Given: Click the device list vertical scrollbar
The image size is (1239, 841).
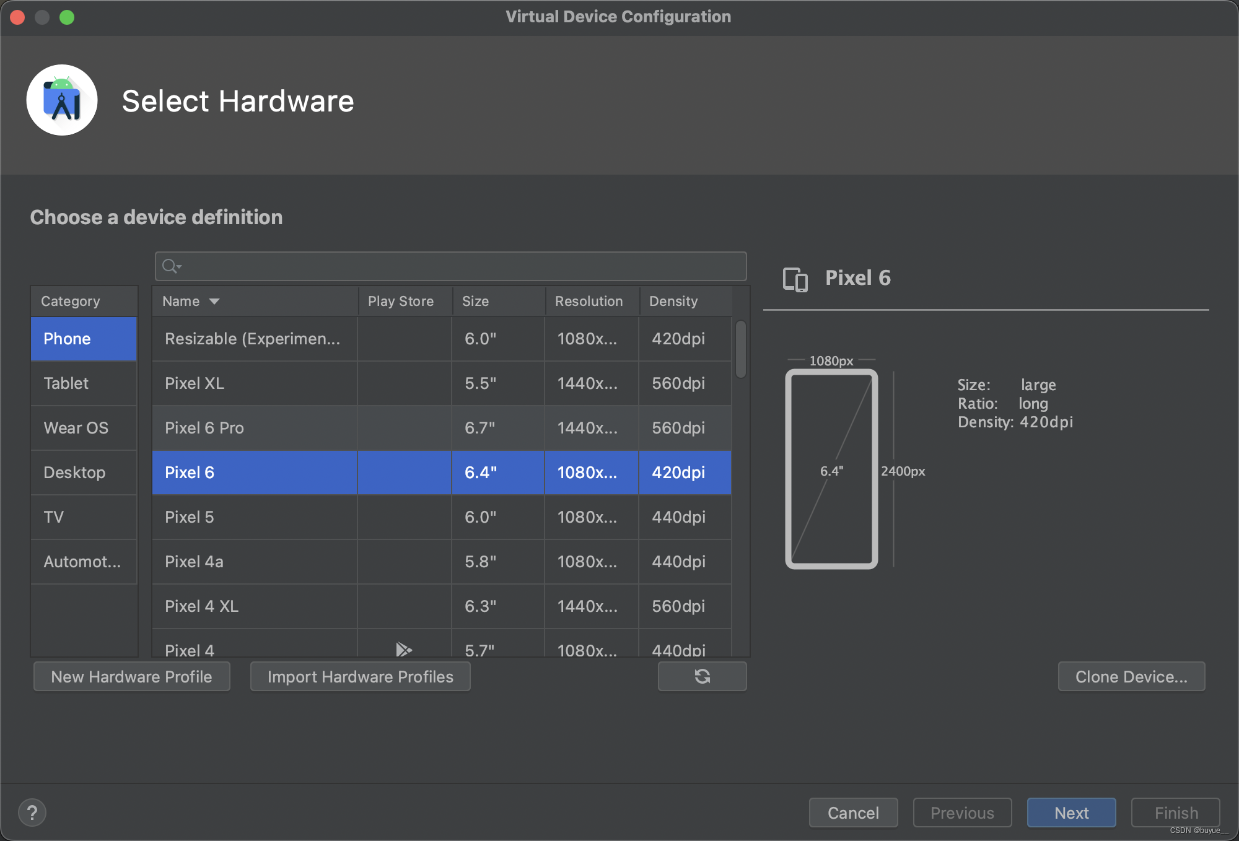Looking at the screenshot, I should 740,349.
